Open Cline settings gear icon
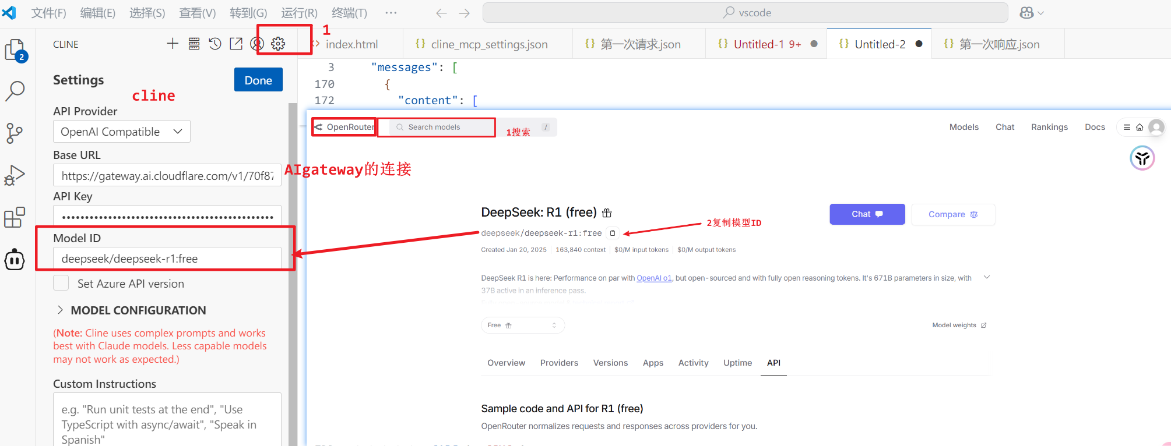Viewport: 1171px width, 446px height. pos(278,44)
